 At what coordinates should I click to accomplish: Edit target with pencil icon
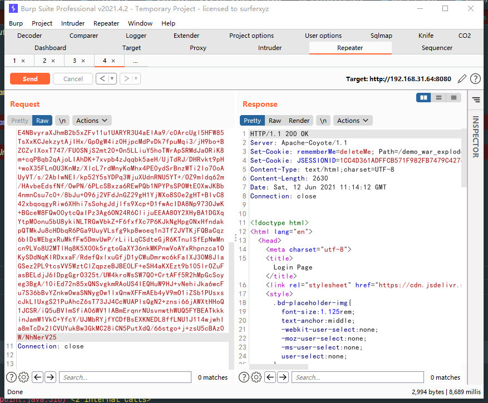[x=462, y=79]
